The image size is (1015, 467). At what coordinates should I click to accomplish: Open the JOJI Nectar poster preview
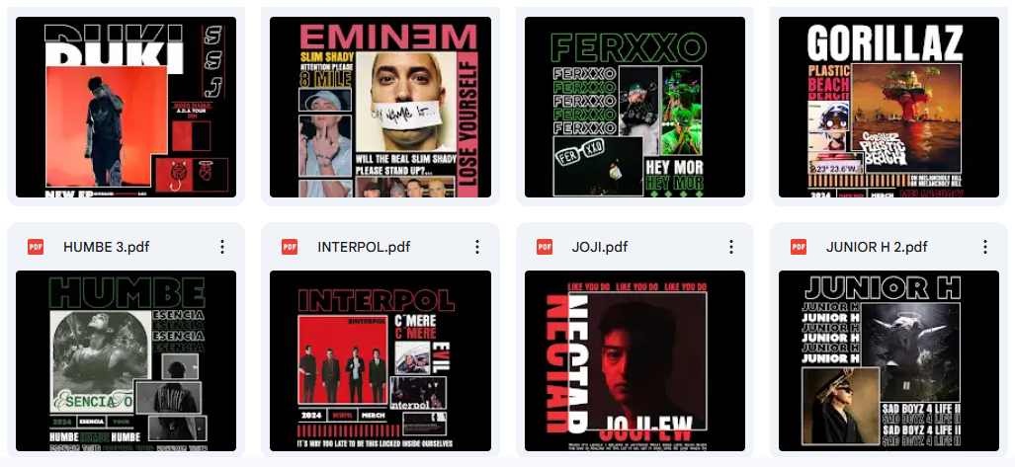[x=635, y=361]
